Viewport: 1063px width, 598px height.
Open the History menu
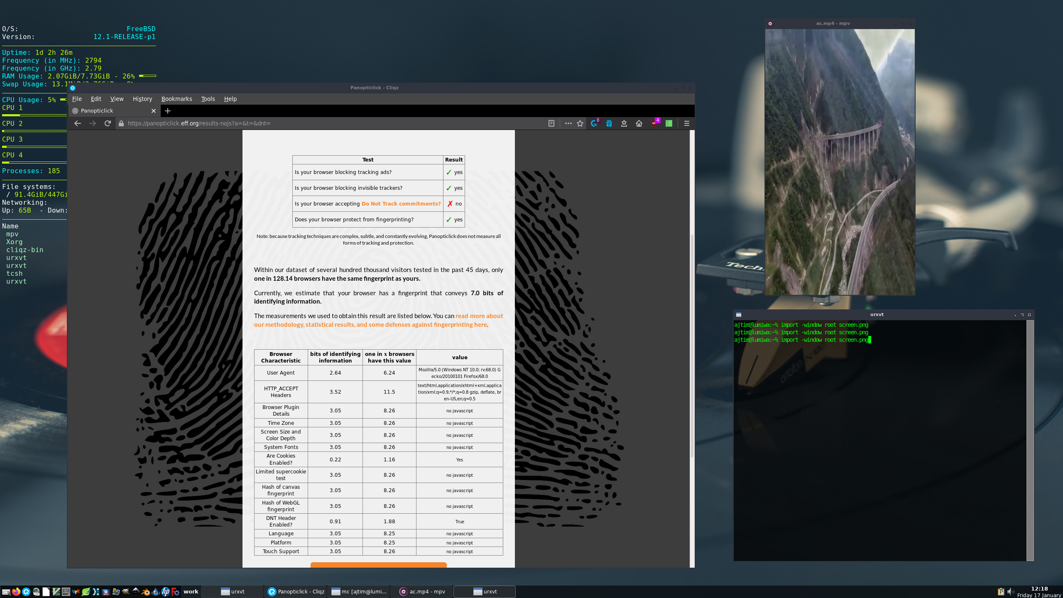pyautogui.click(x=142, y=99)
